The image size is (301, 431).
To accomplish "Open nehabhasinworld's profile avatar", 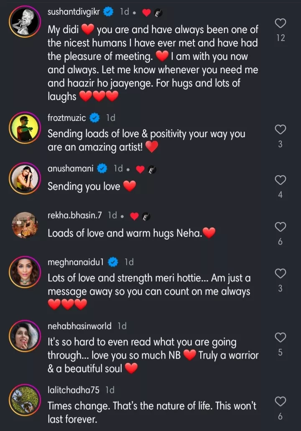I will pos(25,335).
